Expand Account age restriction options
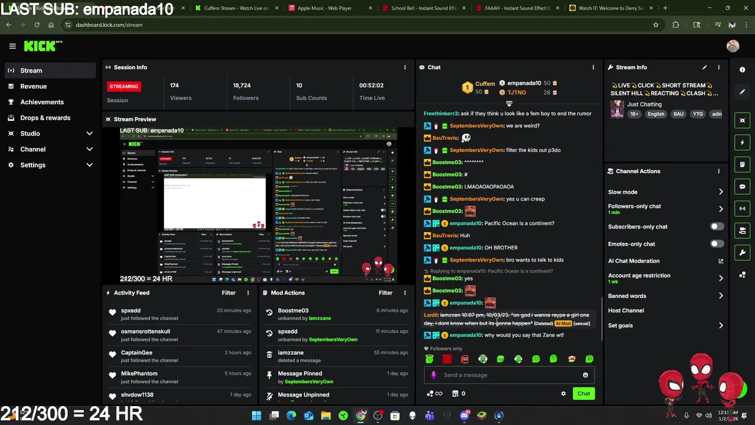Screen dimensions: 755x425 click(x=720, y=278)
